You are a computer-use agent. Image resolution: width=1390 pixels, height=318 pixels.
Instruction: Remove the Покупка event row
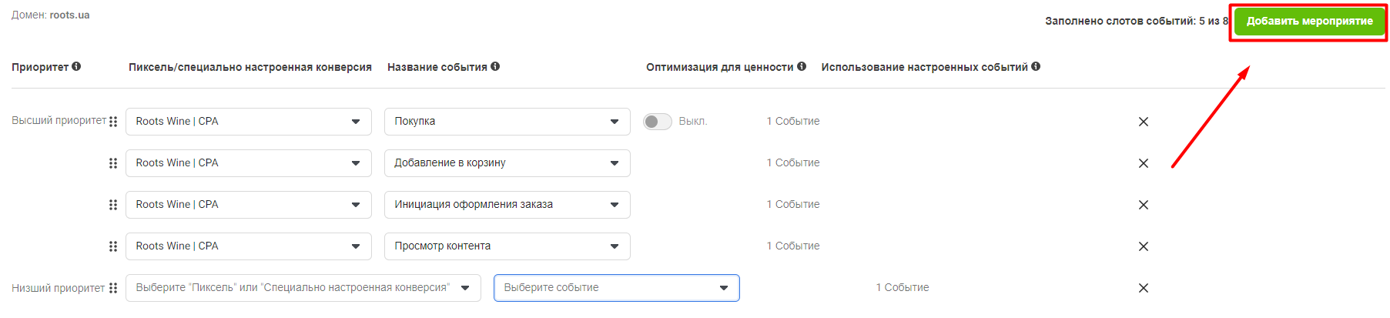[1143, 122]
